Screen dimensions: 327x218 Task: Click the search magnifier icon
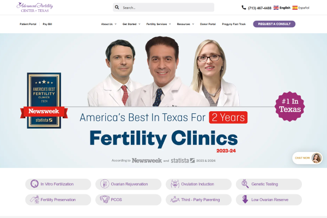(x=117, y=8)
